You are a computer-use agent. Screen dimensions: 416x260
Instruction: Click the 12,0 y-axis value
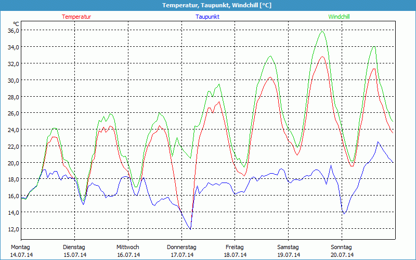(14, 229)
